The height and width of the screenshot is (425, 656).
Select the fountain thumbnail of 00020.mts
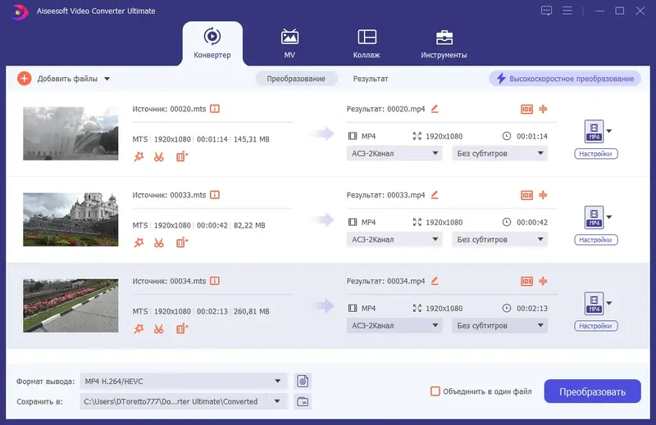click(71, 133)
